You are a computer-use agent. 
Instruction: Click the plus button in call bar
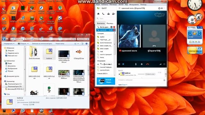[142, 64]
